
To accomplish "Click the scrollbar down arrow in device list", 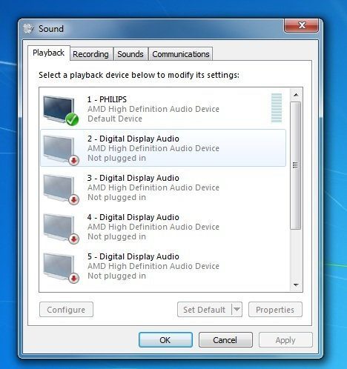I will click(296, 285).
